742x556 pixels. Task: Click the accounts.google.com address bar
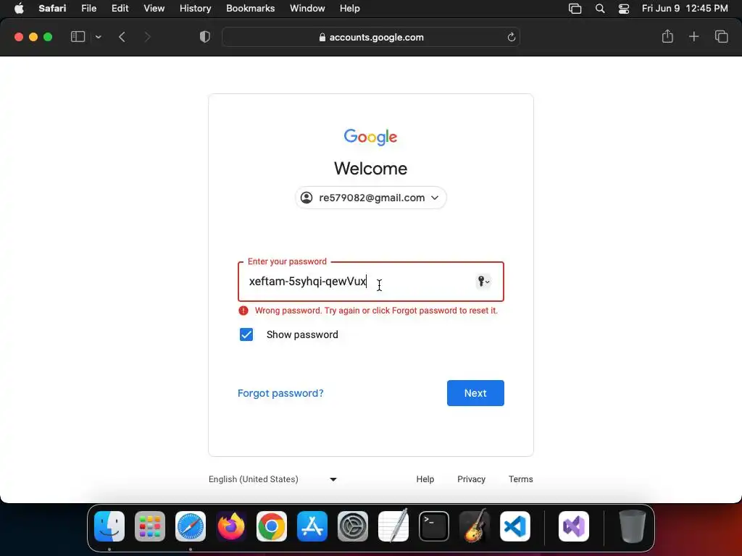pyautogui.click(x=371, y=37)
